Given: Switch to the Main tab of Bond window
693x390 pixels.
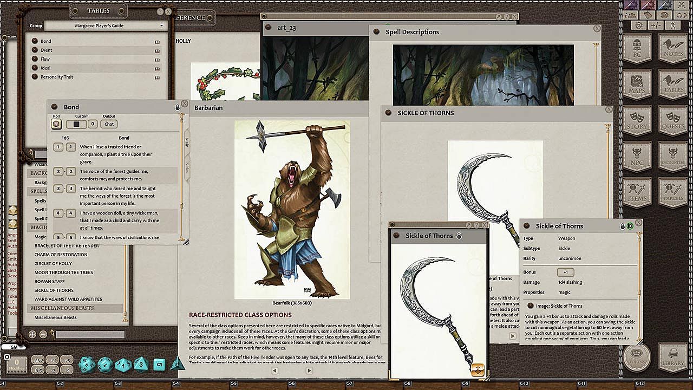Looking at the screenshot, I should 187,142.
